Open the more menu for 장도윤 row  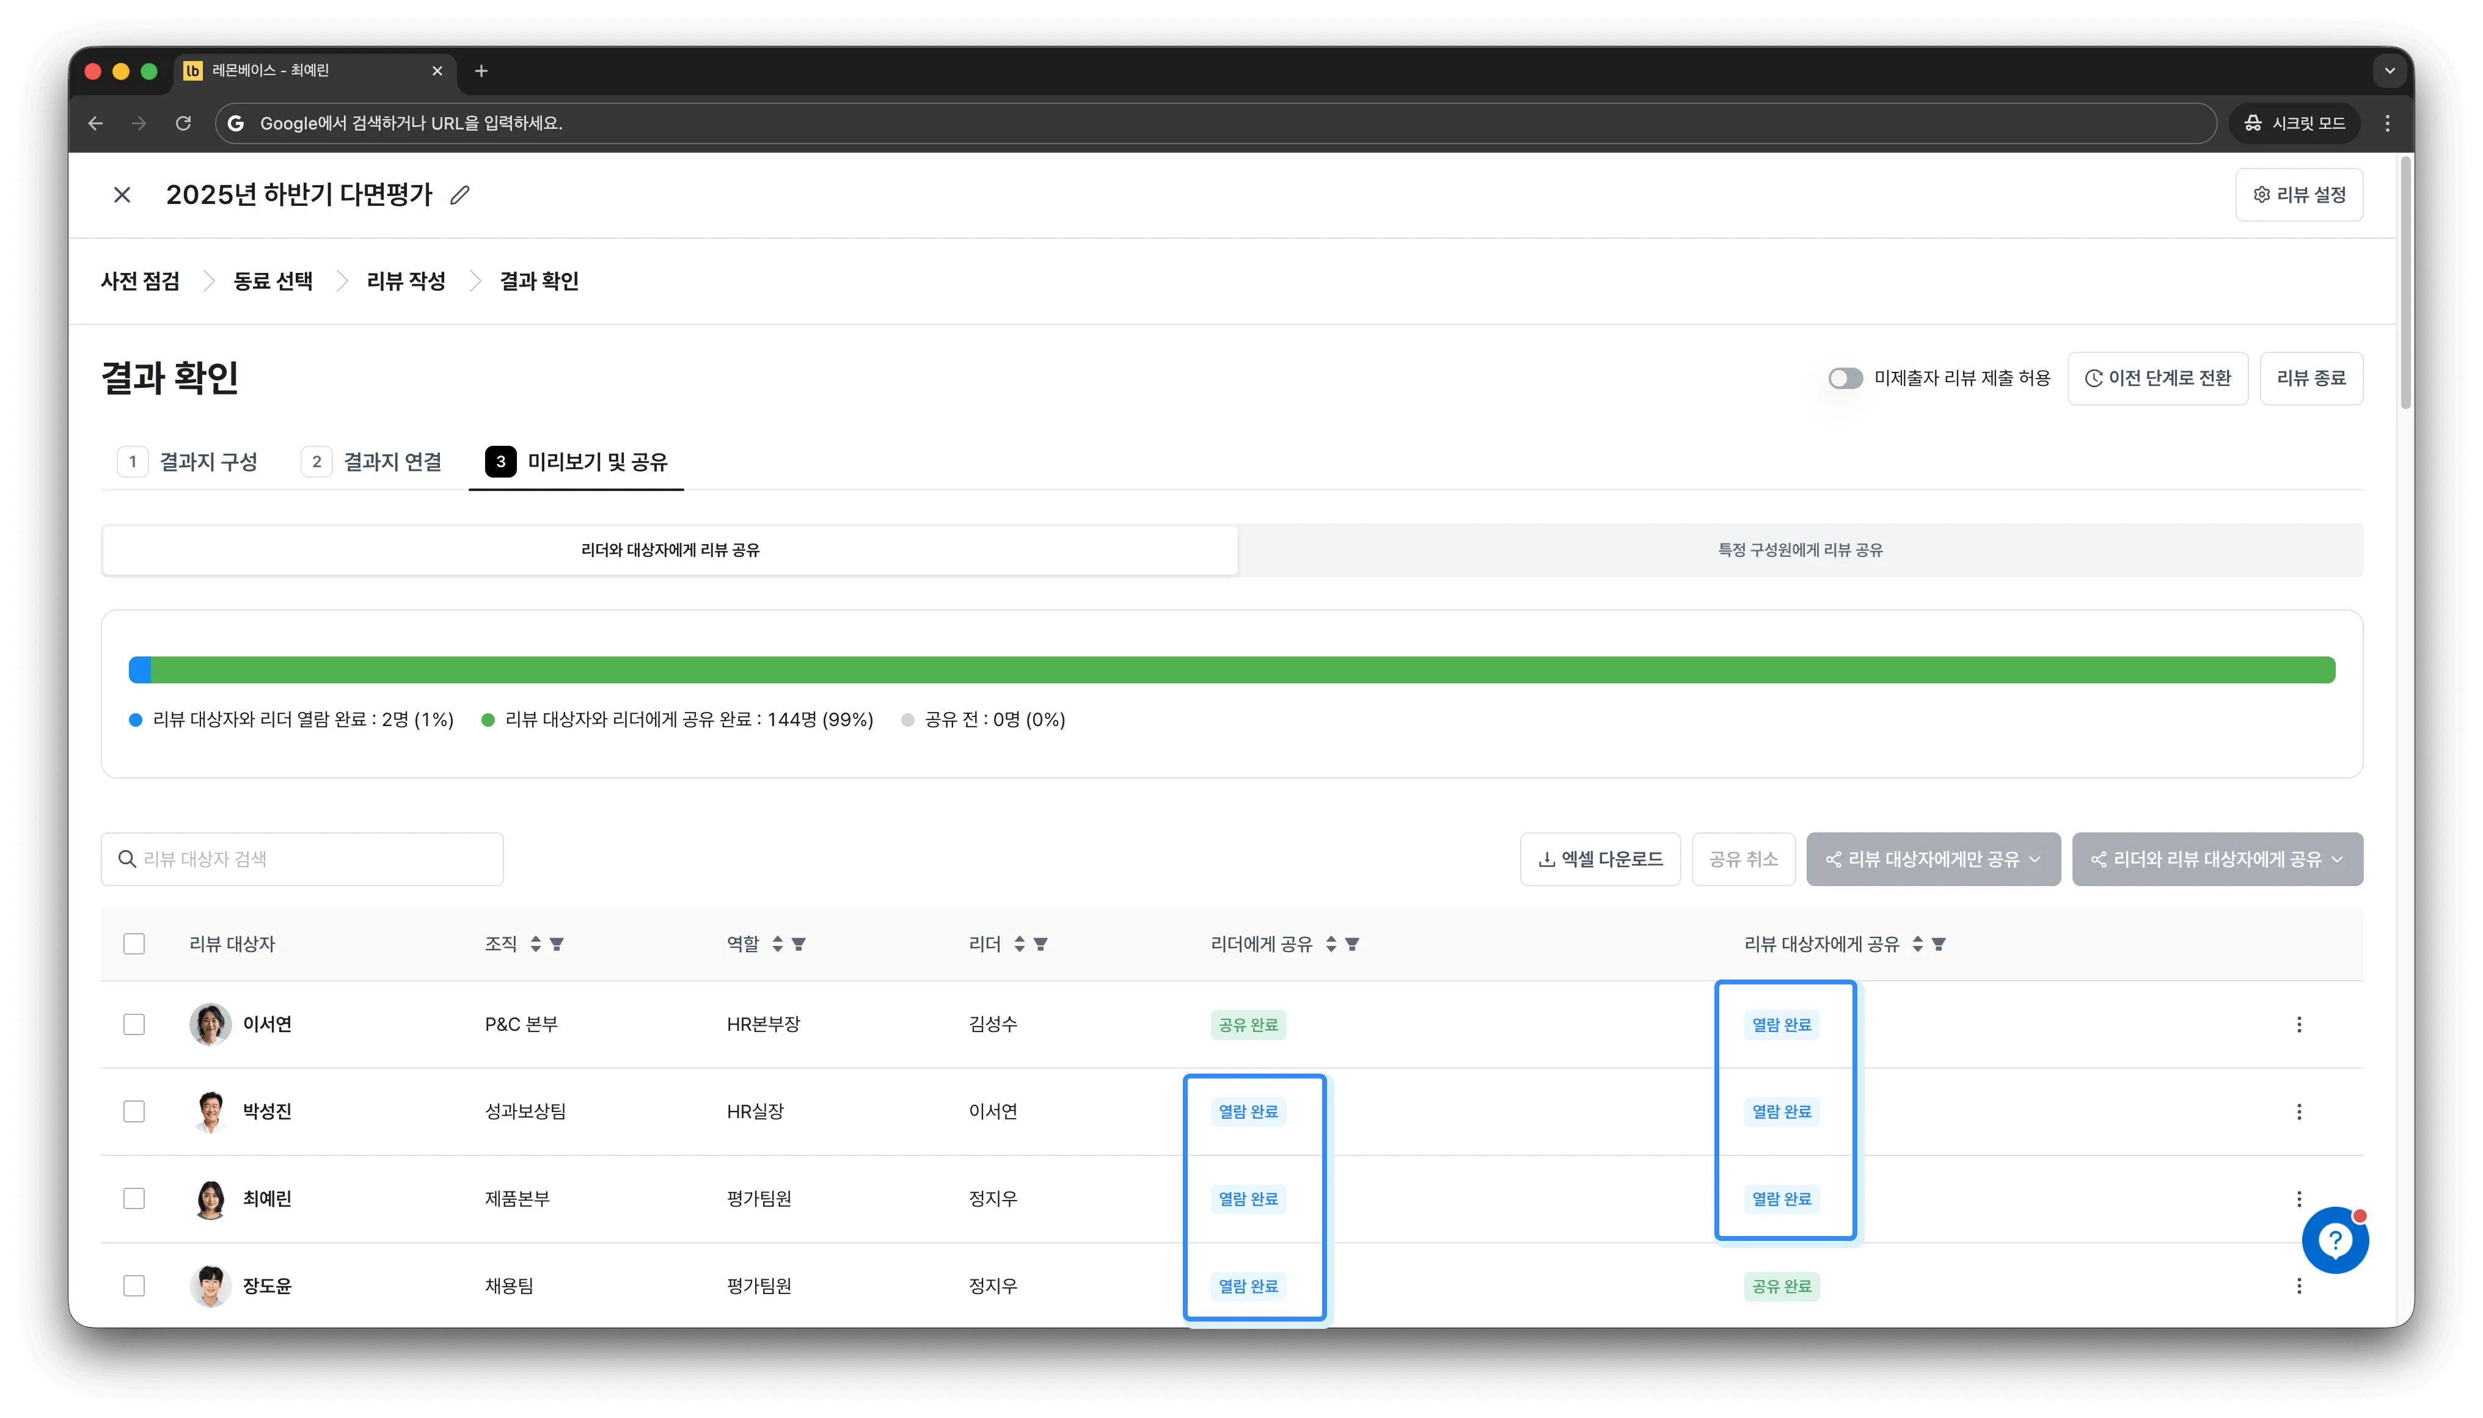tap(2299, 1285)
